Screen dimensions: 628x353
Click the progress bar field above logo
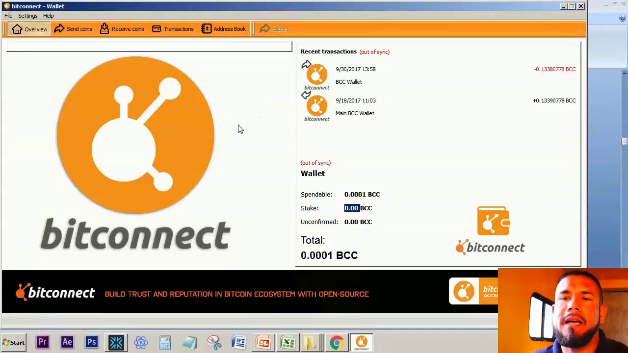point(149,47)
